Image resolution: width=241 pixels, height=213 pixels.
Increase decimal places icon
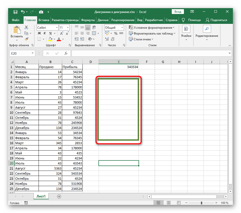pyautogui.click(x=107, y=39)
